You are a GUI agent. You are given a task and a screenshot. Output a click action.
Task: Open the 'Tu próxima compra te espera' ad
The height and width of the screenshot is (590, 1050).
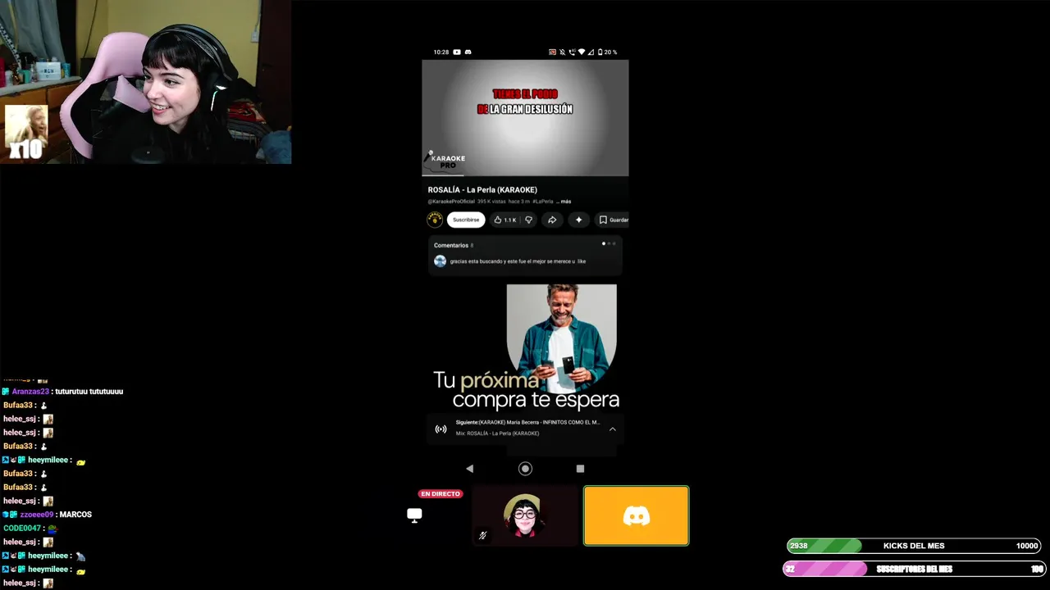526,347
